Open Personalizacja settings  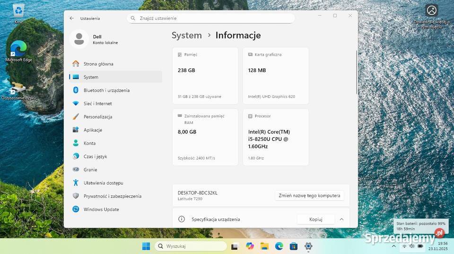[x=115, y=116]
